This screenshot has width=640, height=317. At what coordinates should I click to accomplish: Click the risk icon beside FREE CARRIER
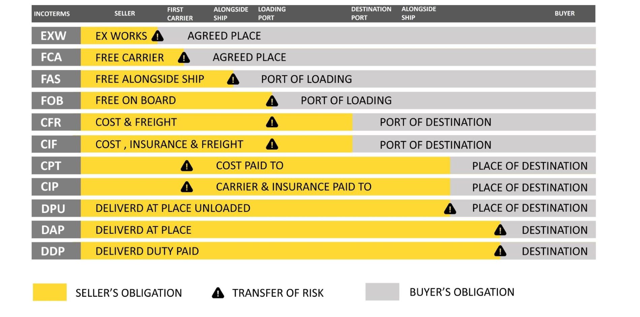[x=184, y=58]
